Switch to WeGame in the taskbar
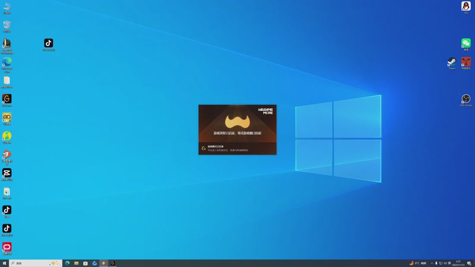Viewport: 475px width, 267px height. click(113, 263)
